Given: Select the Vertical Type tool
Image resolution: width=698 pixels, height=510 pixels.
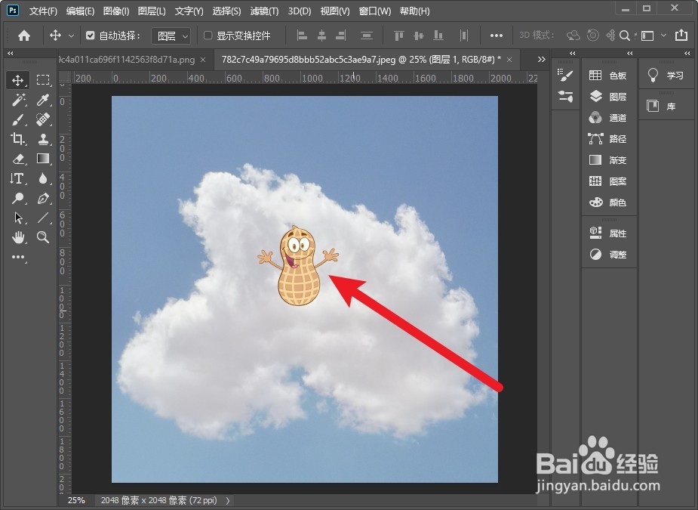Looking at the screenshot, I should click(x=18, y=178).
